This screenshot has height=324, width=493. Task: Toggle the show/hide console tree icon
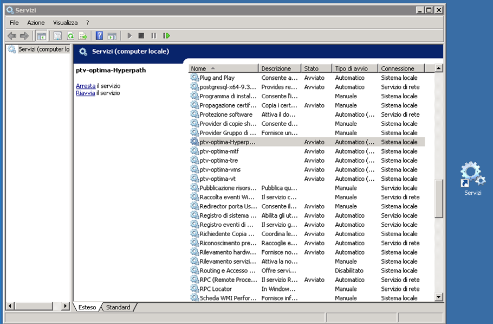[41, 36]
